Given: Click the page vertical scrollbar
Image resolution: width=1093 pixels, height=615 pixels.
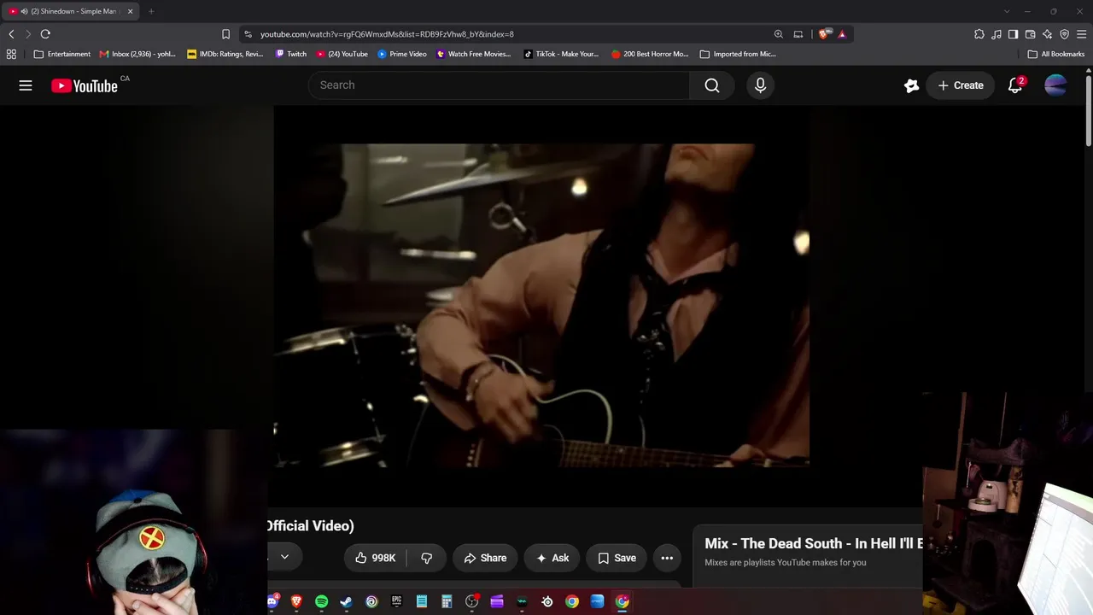Looking at the screenshot, I should [1089, 111].
